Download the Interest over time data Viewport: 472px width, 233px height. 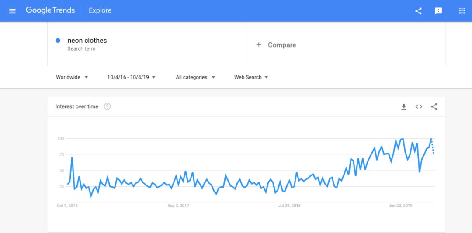click(x=403, y=106)
